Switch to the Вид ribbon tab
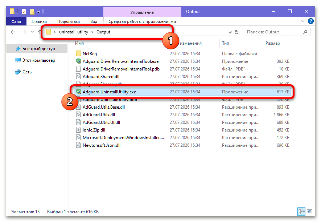Viewport: 321px width, 222px height. pos(94,21)
